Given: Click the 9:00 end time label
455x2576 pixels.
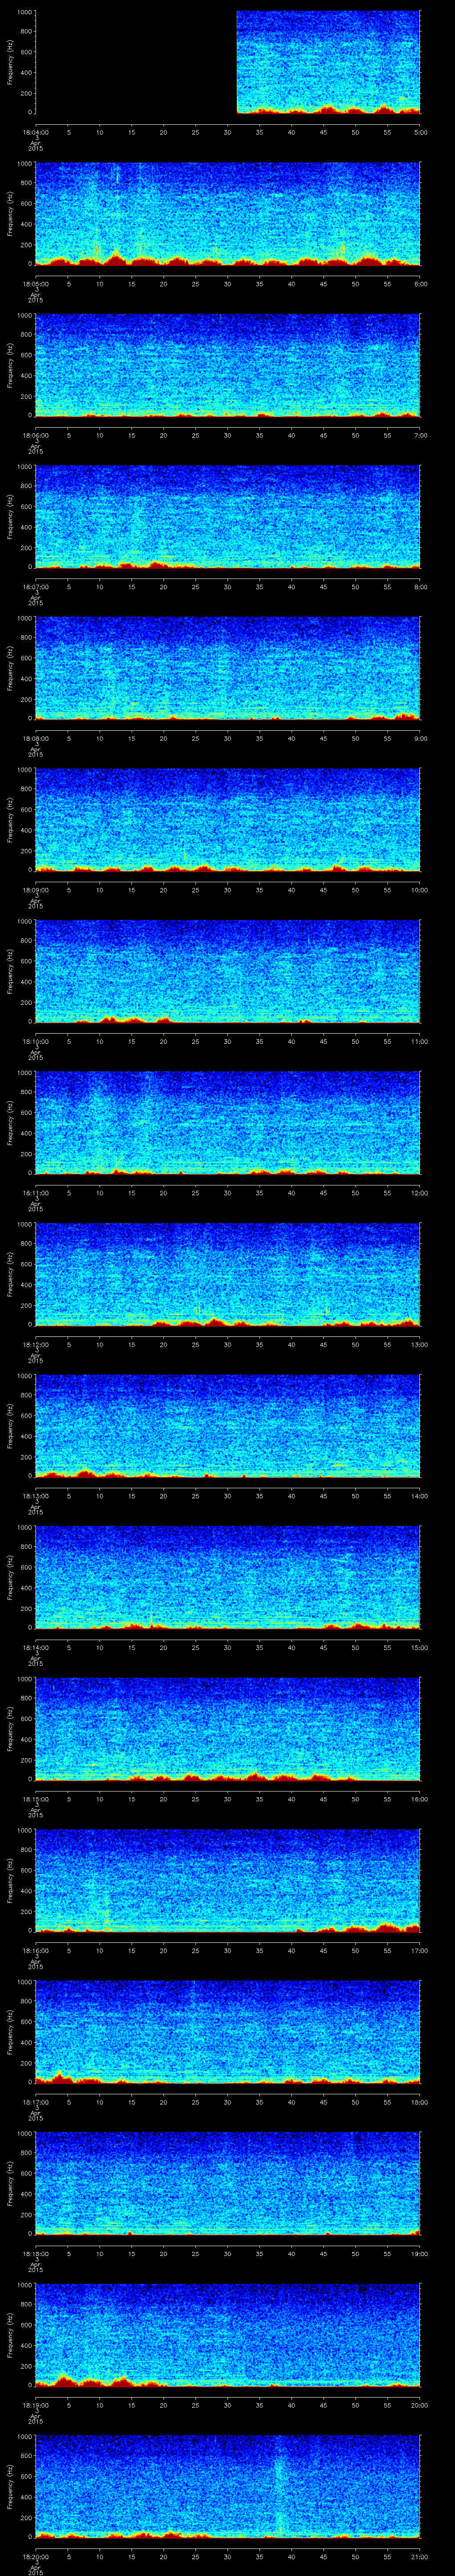Looking at the screenshot, I should [x=420, y=738].
